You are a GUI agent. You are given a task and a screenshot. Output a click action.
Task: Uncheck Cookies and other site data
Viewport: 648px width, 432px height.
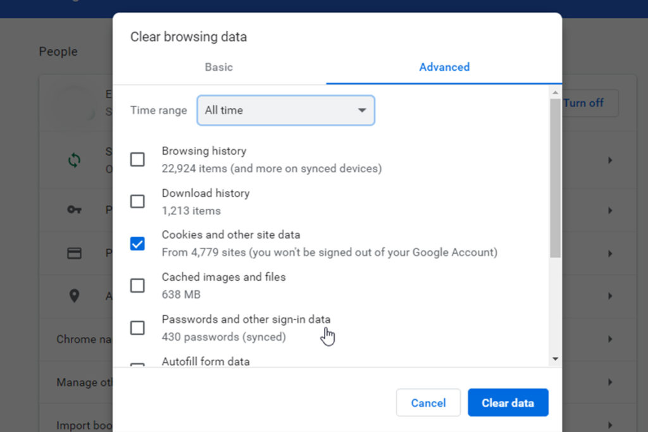point(137,244)
